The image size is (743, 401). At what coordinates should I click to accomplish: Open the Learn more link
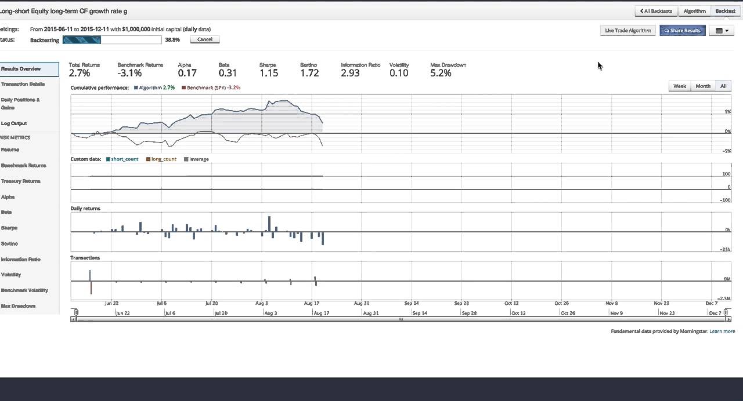pyautogui.click(x=722, y=331)
